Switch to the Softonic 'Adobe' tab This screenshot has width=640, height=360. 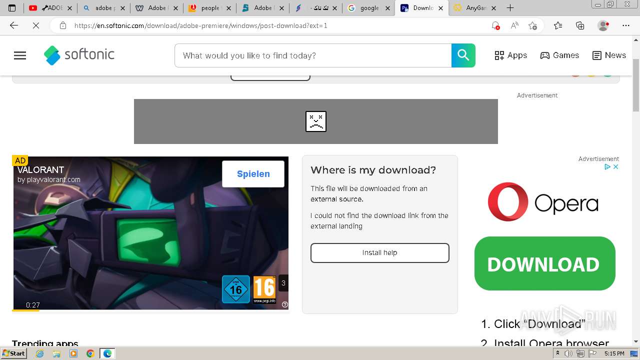pyautogui.click(x=263, y=8)
